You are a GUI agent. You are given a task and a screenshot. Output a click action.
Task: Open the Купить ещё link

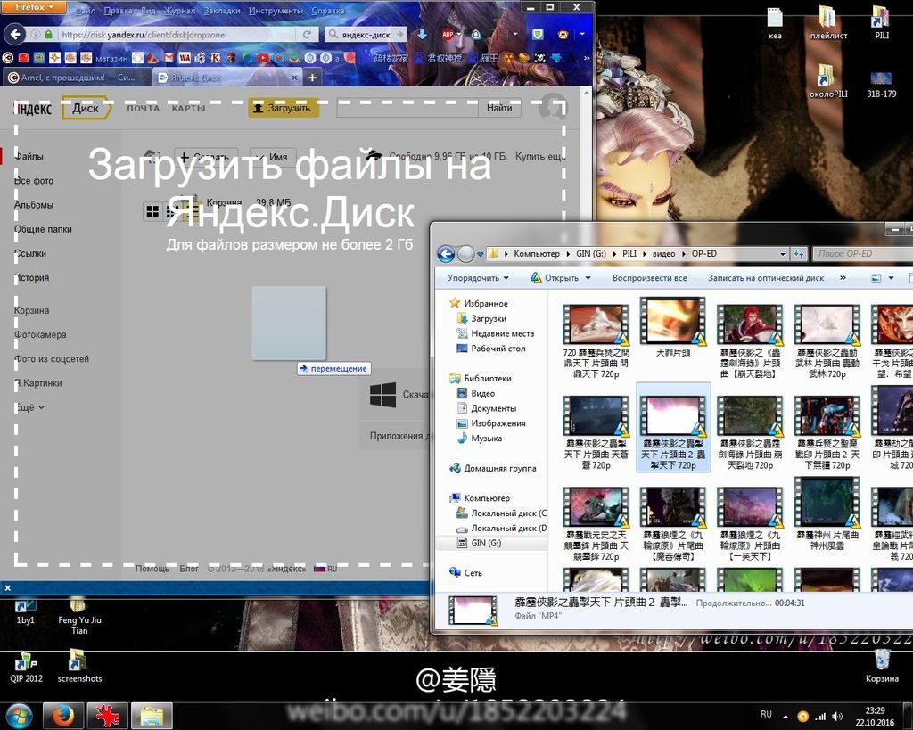540,156
